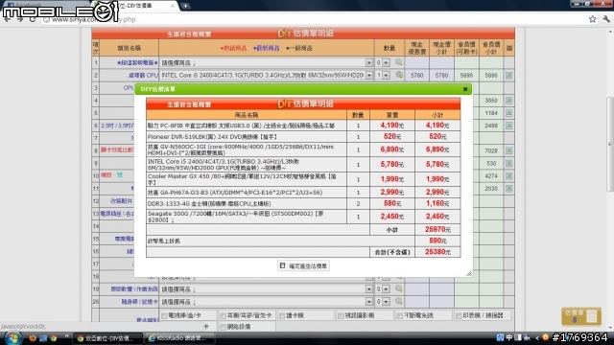The image size is (614, 345).
Task: Bookmark this page with the star icon
Action: [x=592, y=19]
